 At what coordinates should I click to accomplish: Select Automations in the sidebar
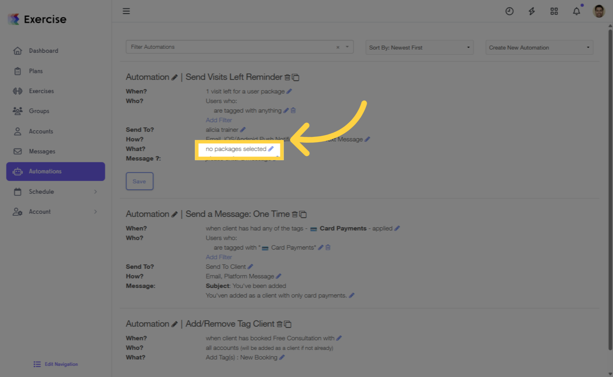click(x=56, y=171)
